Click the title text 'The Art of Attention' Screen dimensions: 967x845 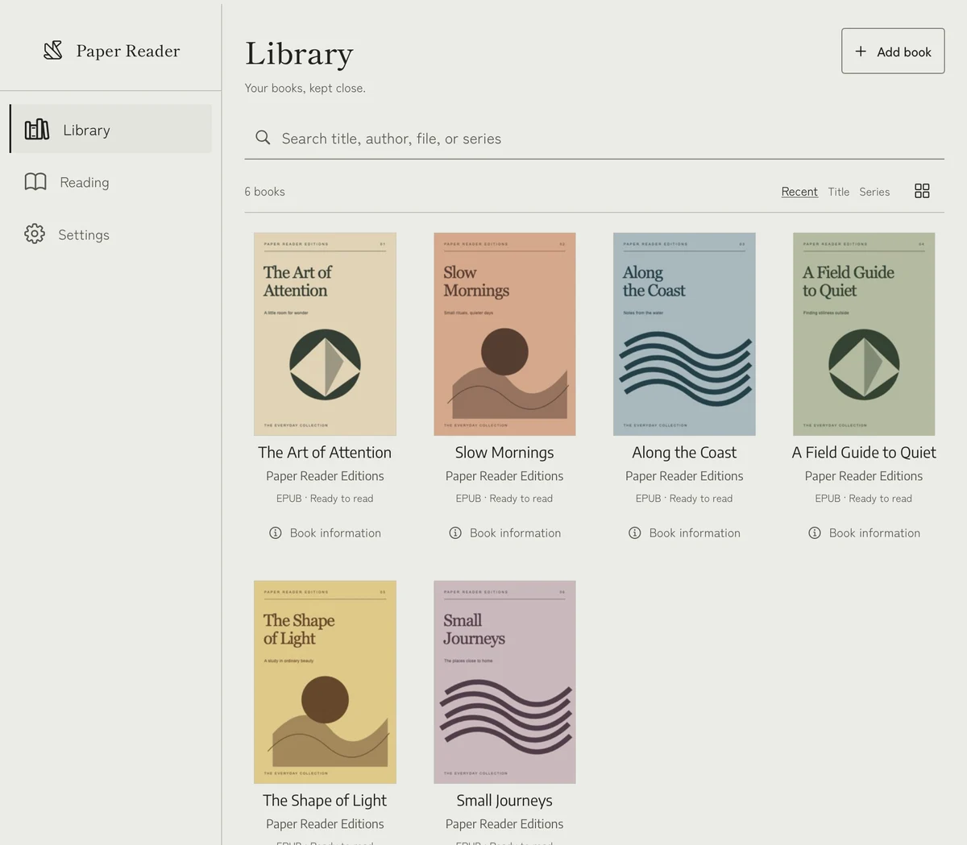click(x=325, y=453)
